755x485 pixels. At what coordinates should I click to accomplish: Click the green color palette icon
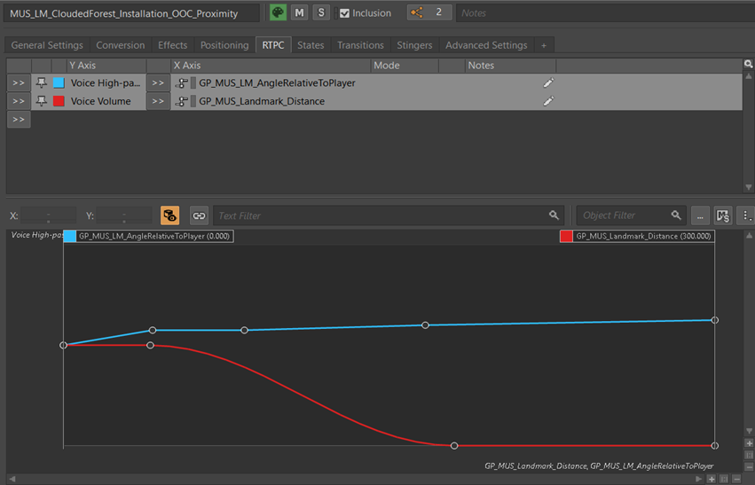click(278, 12)
